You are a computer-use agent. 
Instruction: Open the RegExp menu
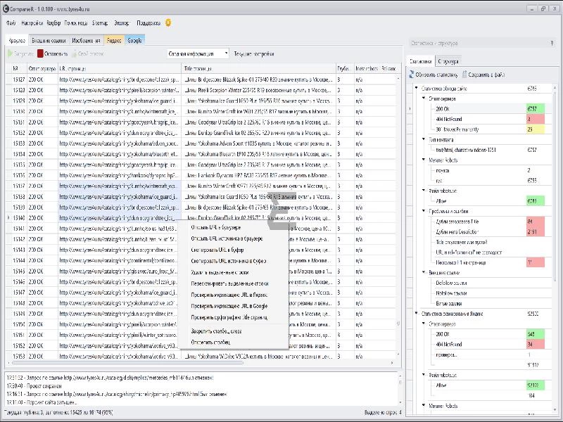53,23
